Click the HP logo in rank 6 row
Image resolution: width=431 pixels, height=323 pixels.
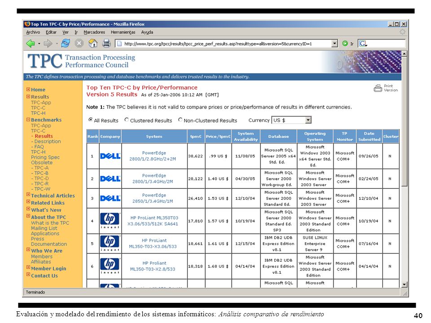[110, 266]
